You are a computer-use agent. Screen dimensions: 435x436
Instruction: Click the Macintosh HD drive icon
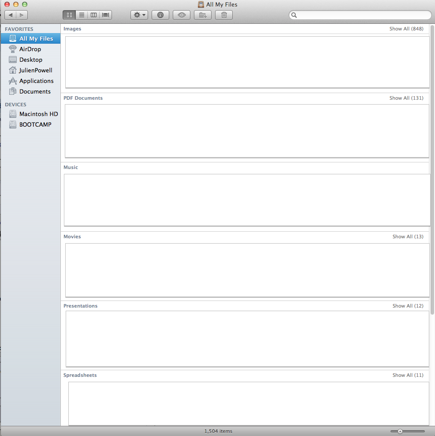(13, 114)
